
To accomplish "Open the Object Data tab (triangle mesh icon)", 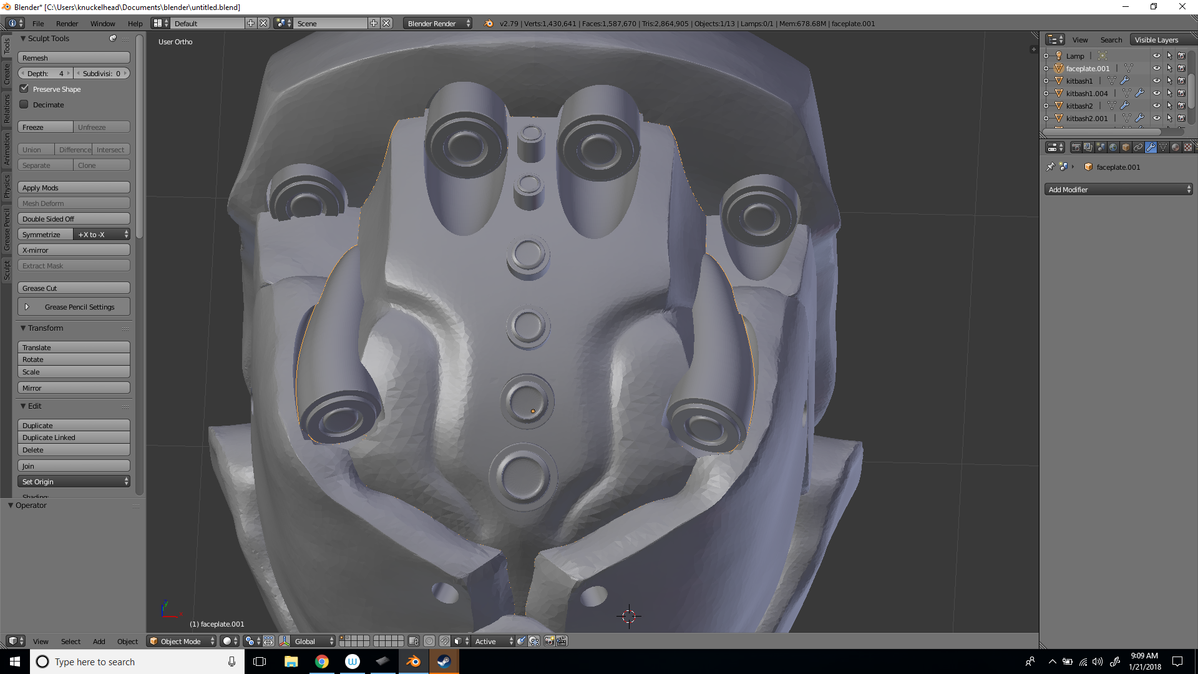I will [1163, 148].
